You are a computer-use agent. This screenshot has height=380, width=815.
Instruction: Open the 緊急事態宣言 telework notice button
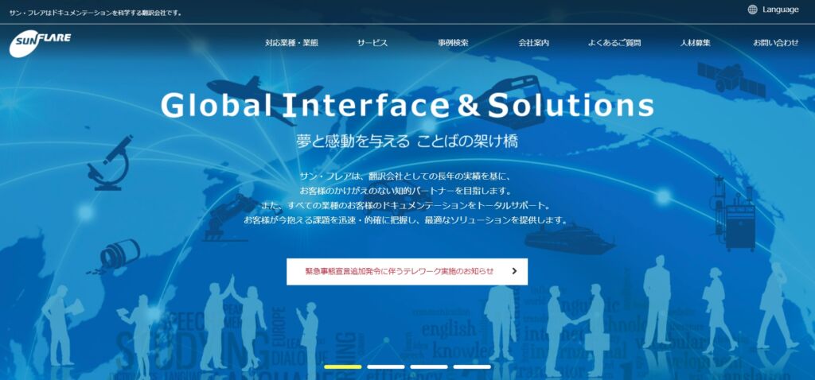click(x=407, y=272)
